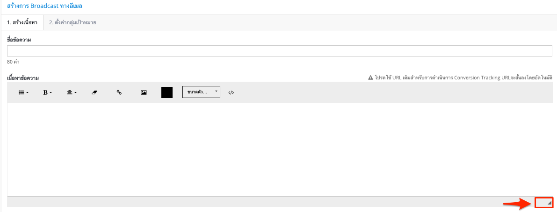Viewport: 557px width, 212px height.
Task: Select the eraser clear formatting icon
Action: (x=94, y=92)
